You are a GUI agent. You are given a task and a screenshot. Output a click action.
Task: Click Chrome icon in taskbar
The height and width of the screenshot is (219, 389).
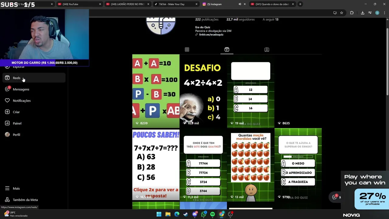(x=222, y=214)
